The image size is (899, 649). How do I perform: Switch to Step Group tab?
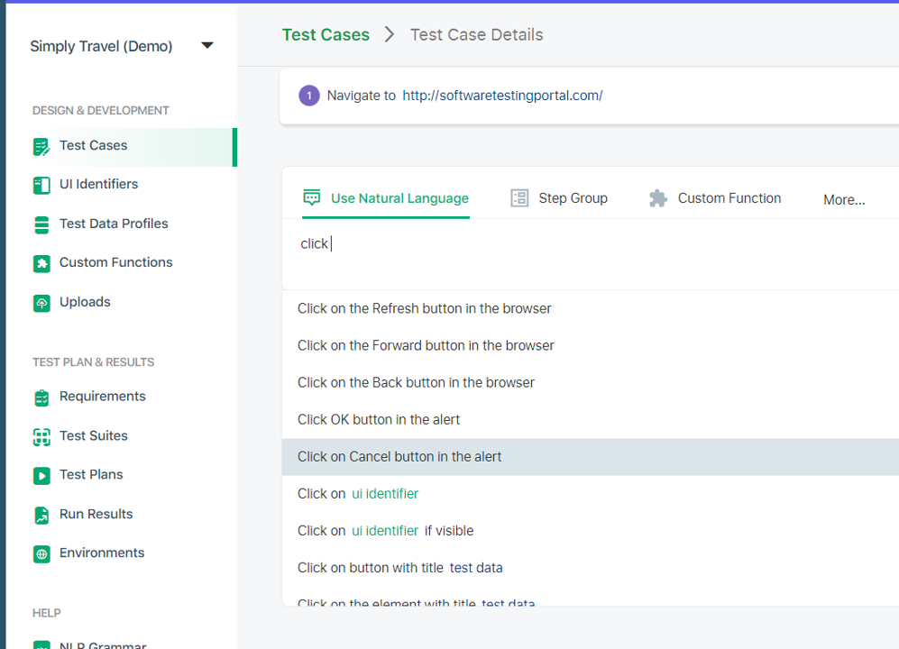[x=559, y=198]
